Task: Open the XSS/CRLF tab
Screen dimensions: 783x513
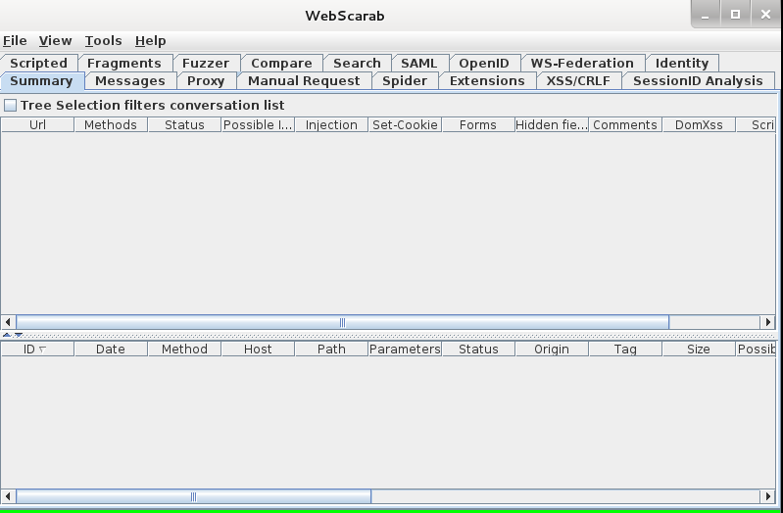Action: click(x=579, y=81)
